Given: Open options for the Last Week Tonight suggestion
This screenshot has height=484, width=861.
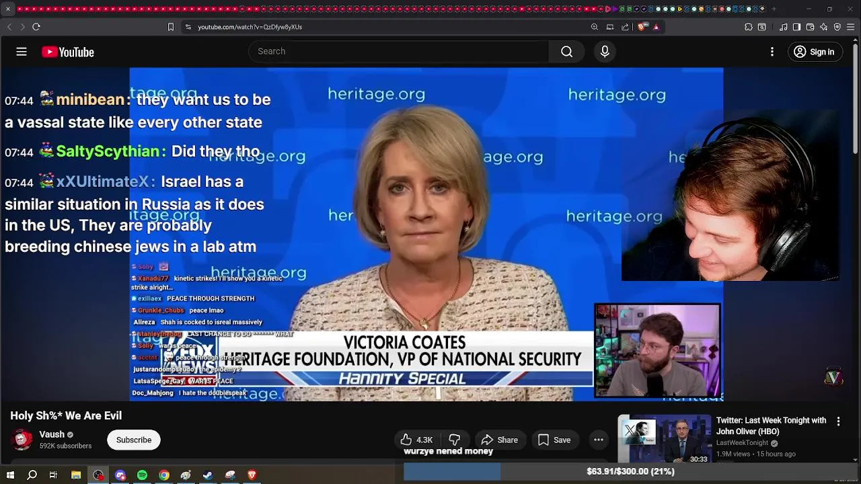Looking at the screenshot, I should coord(838,421).
